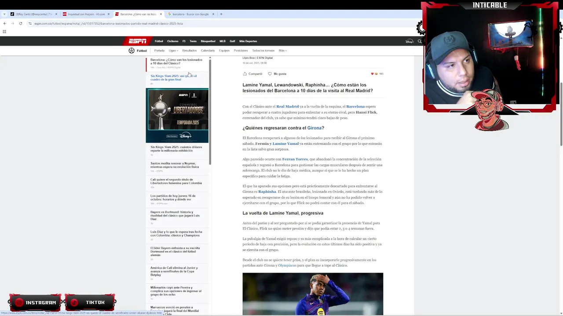Expand the Más dropdown in sub-navigation
The image size is (563, 316).
click(x=282, y=50)
